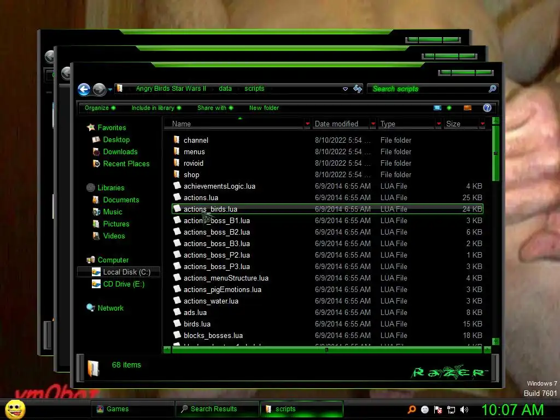
Task: Refresh the folder view
Action: [358, 89]
